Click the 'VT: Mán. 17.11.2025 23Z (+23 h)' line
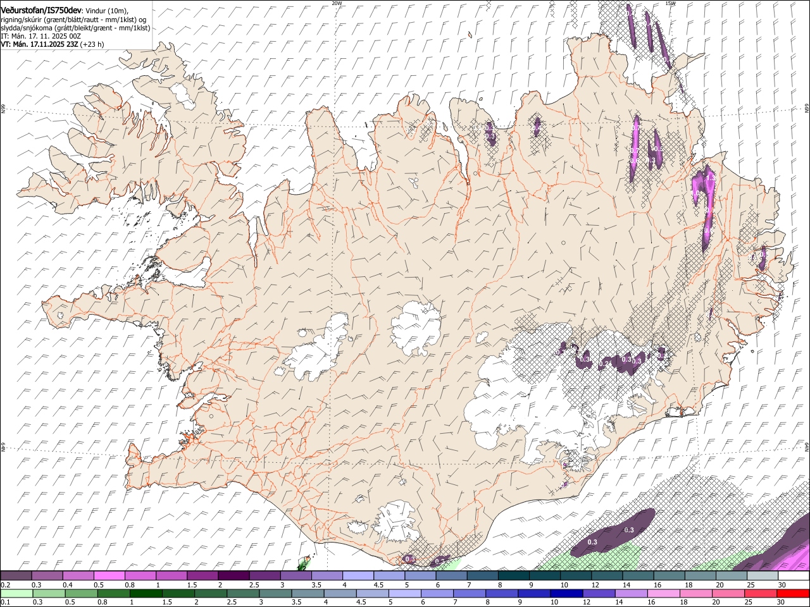This screenshot has width=810, height=607. 53,44
